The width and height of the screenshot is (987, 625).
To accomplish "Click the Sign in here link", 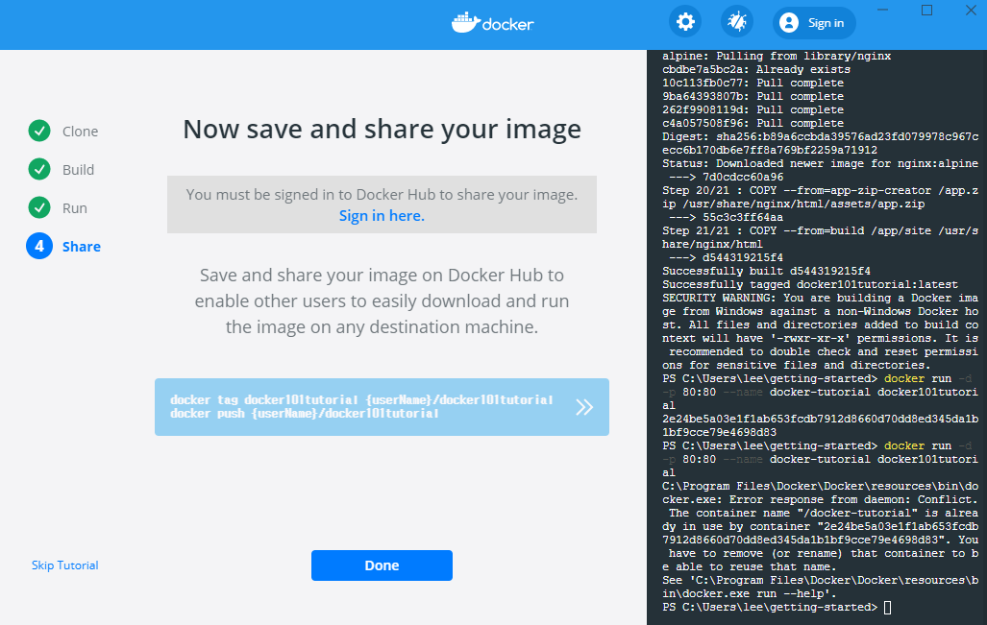I will tap(382, 216).
